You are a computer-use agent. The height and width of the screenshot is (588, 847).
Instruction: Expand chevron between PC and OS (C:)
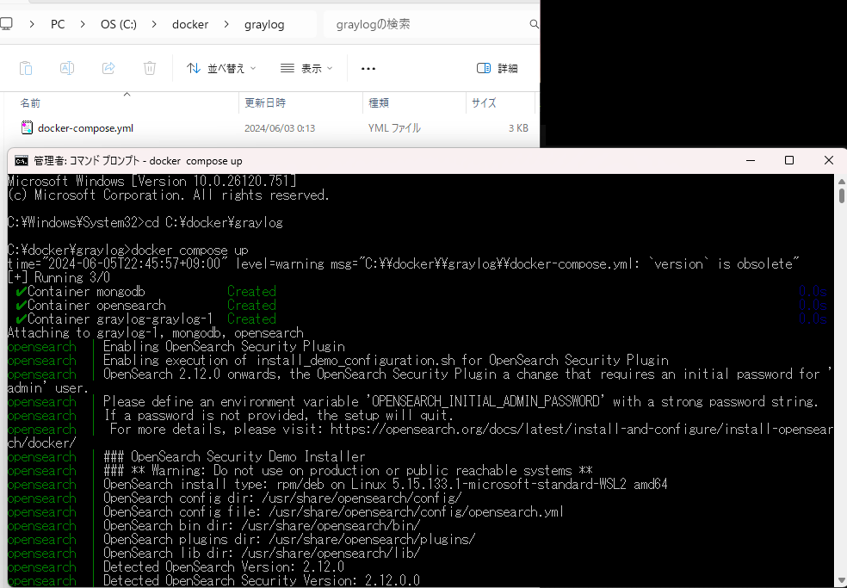[x=83, y=24]
